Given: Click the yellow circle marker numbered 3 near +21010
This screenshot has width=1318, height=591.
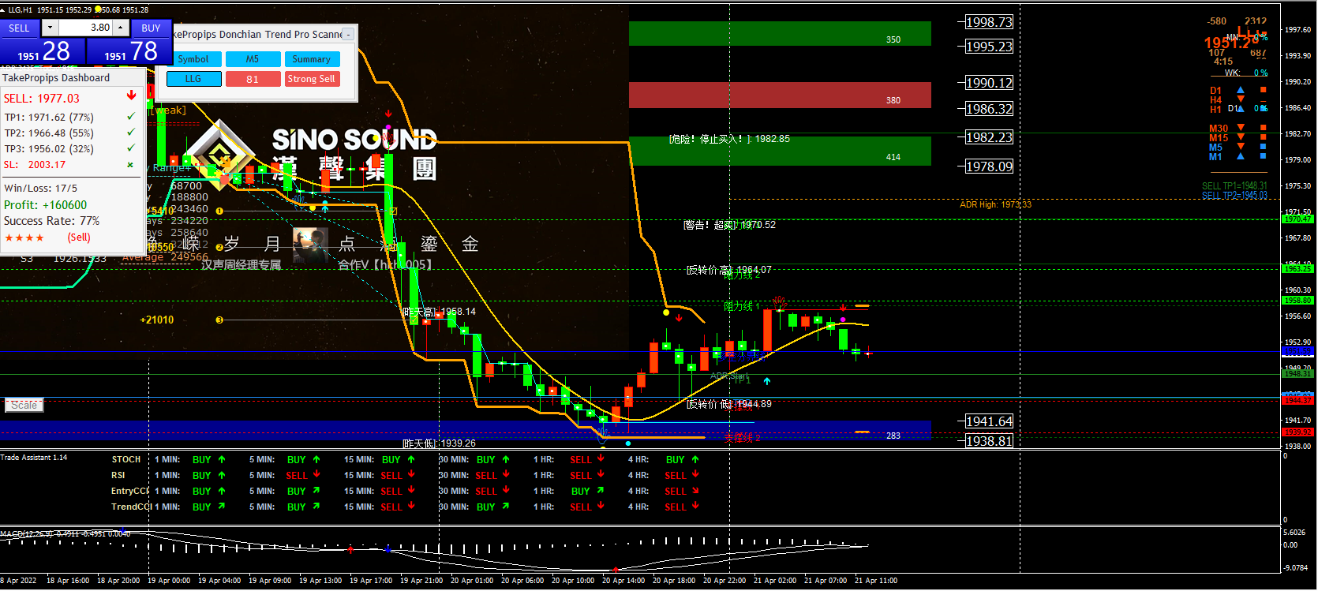Looking at the screenshot, I should (x=219, y=320).
